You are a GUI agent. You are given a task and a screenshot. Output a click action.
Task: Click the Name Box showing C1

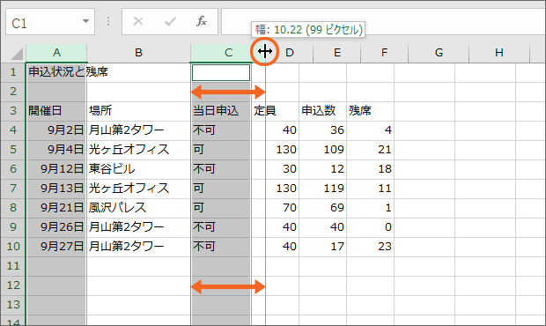tap(50, 22)
